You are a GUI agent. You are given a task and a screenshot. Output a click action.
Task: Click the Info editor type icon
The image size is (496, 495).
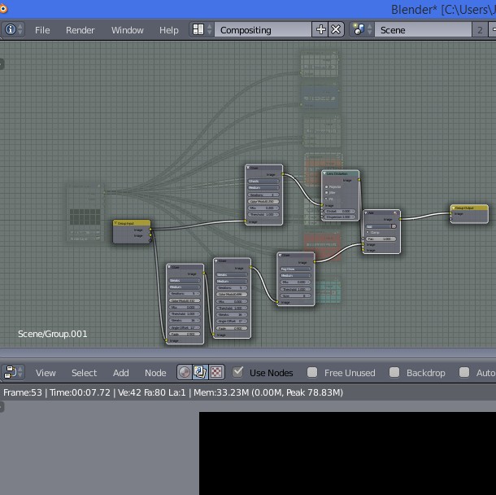[11, 29]
